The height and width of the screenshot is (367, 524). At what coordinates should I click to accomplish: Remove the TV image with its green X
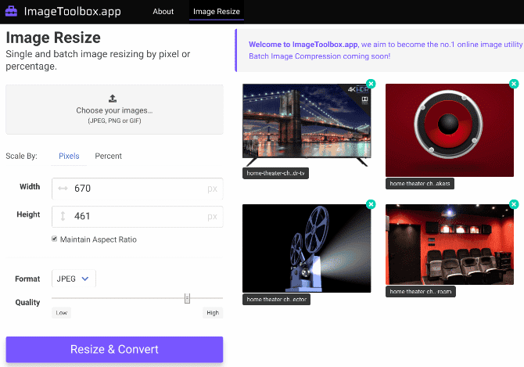(371, 84)
